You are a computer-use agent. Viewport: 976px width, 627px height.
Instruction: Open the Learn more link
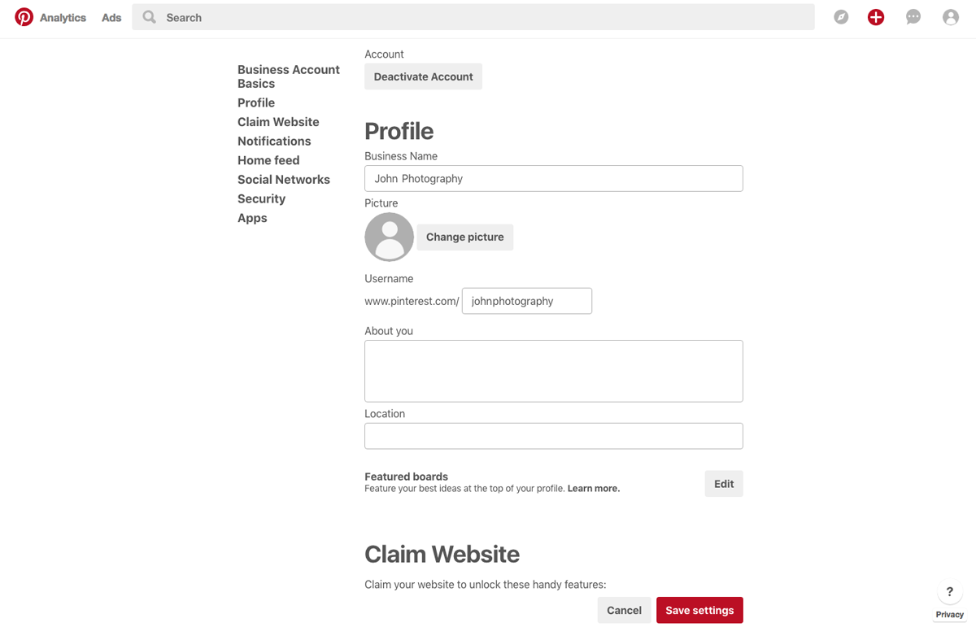coord(593,488)
